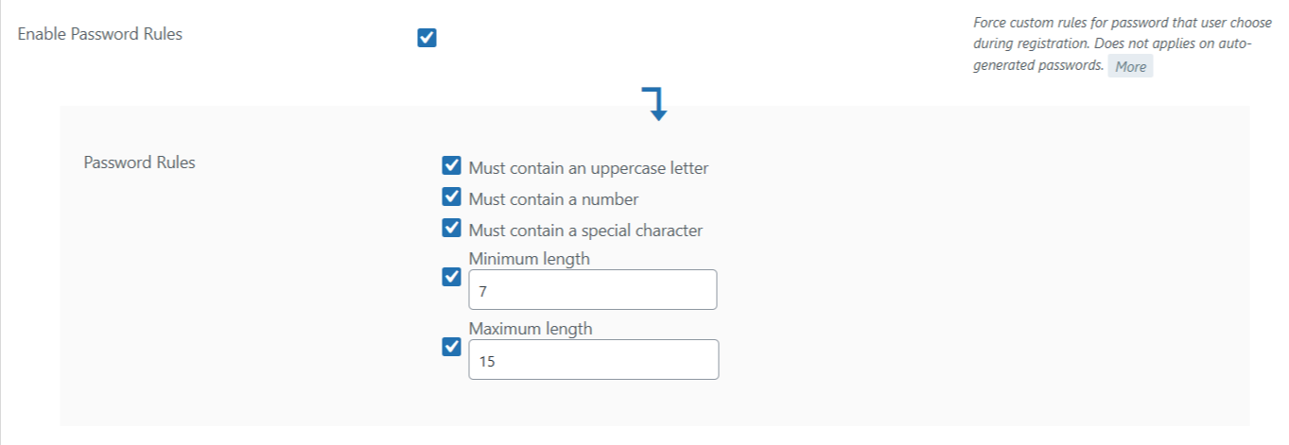Click the "Force custom rules" help sentence
1289x445 pixels.
[x=1110, y=25]
